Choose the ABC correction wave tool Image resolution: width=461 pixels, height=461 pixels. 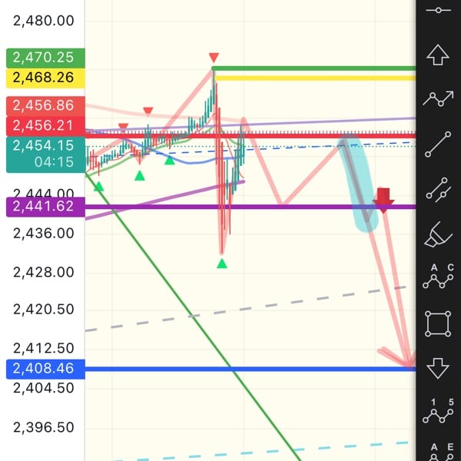pyautogui.click(x=438, y=277)
